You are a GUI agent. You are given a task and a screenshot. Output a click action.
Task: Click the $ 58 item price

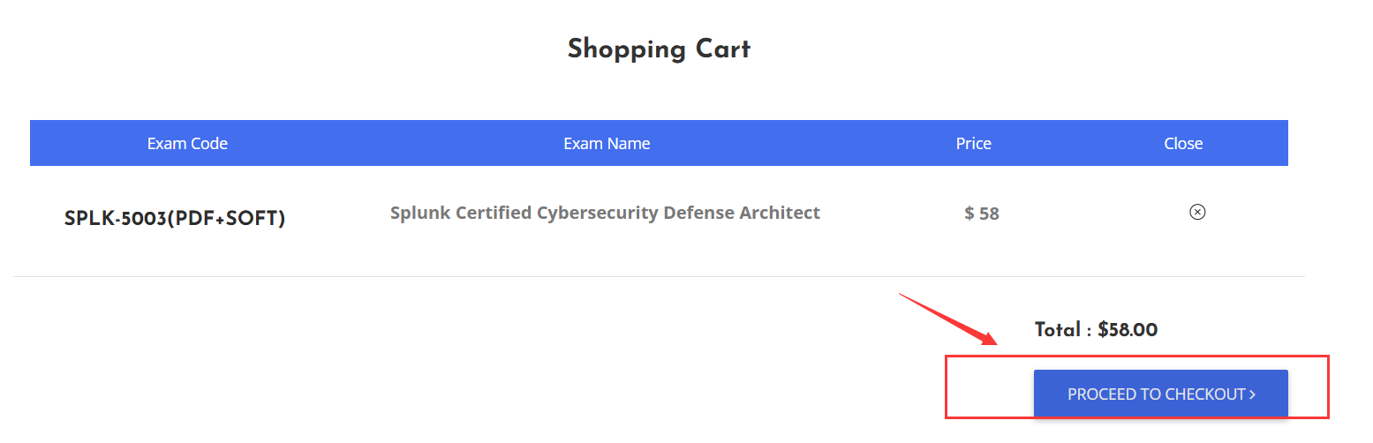pyautogui.click(x=982, y=214)
